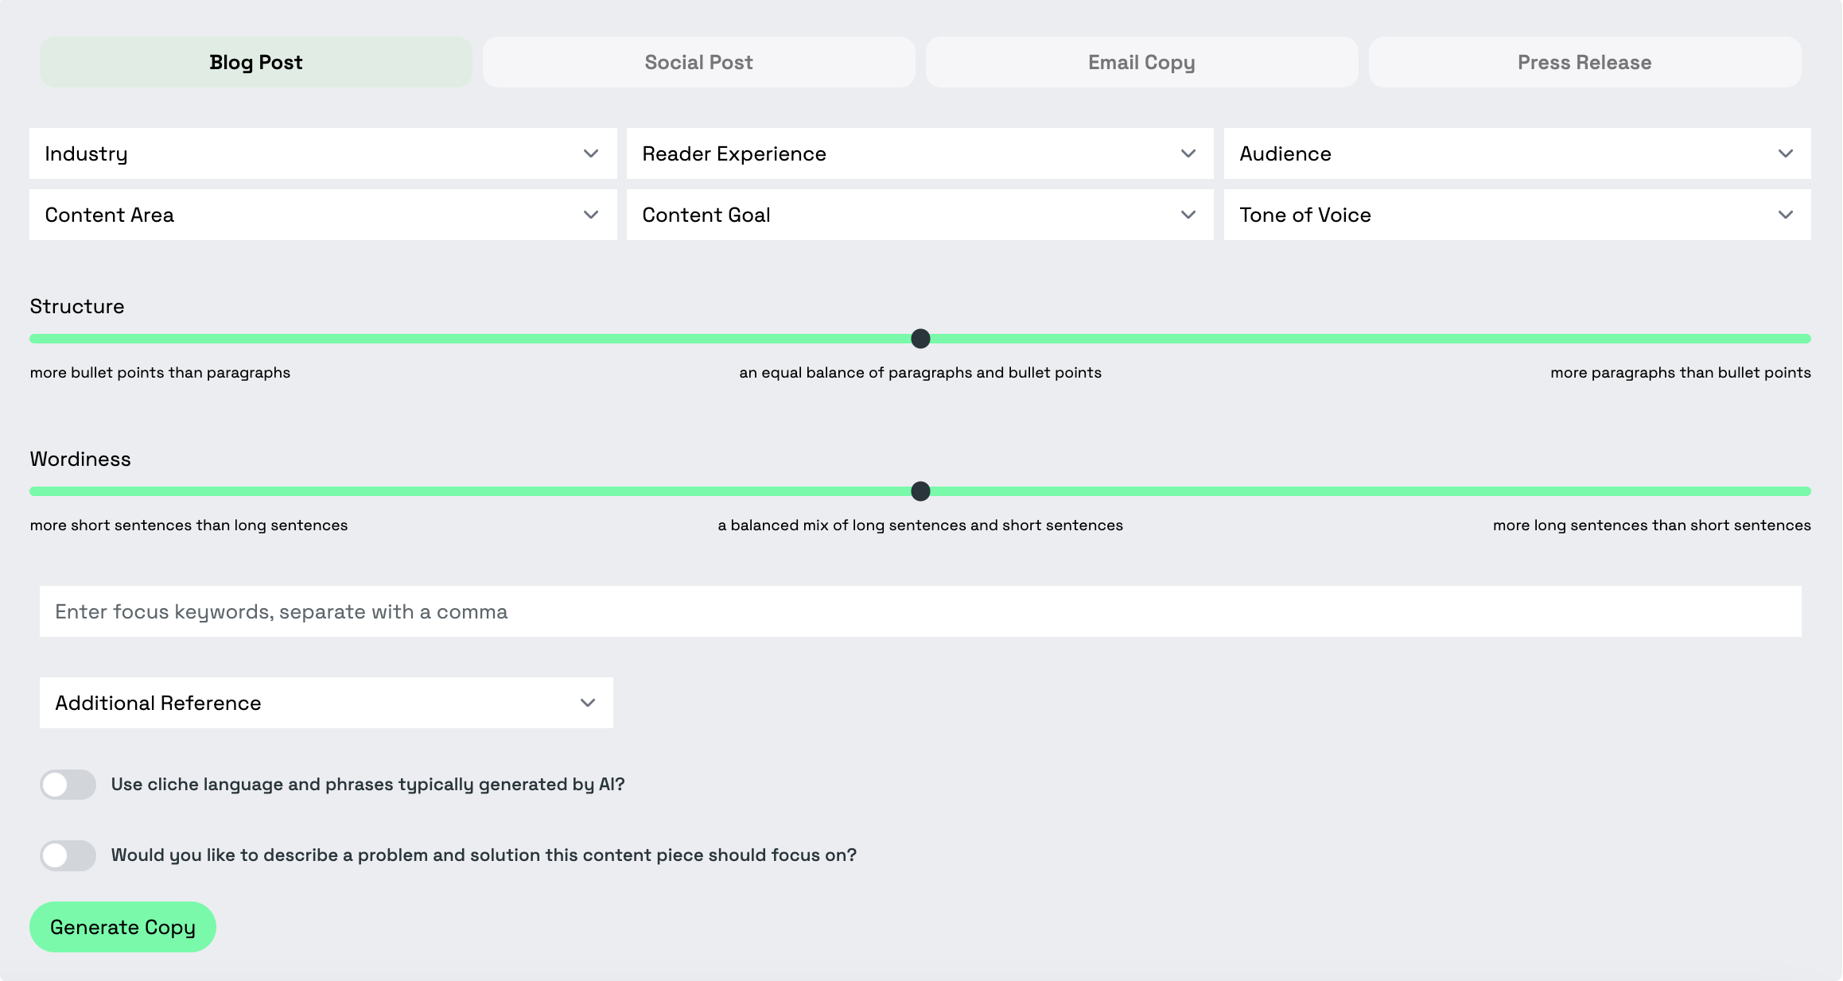Click the Wordiness slider handle
The height and width of the screenshot is (981, 1843).
pyautogui.click(x=920, y=491)
